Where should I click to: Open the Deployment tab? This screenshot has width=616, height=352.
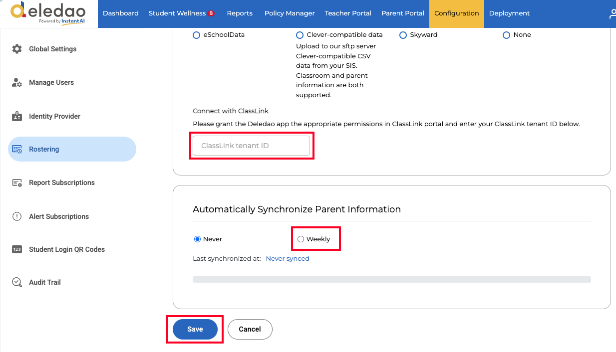[510, 13]
